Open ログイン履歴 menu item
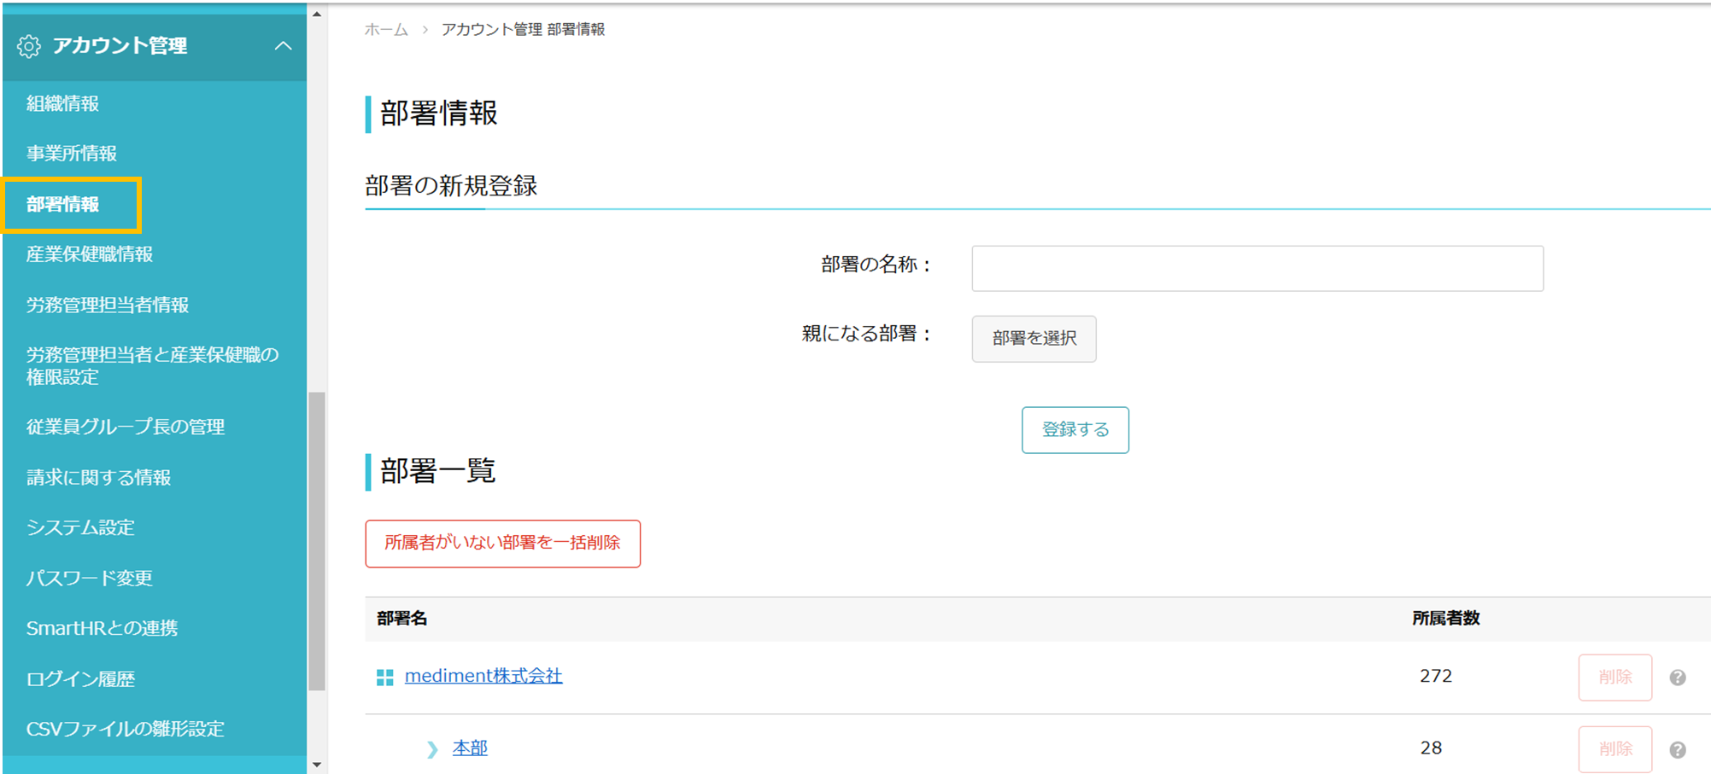The height and width of the screenshot is (774, 1711). pyautogui.click(x=80, y=678)
